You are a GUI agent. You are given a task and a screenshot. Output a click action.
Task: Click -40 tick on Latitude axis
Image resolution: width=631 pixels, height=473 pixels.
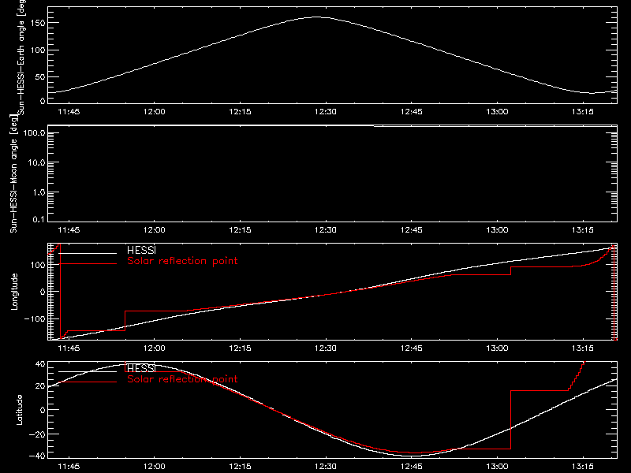pyautogui.click(x=38, y=456)
